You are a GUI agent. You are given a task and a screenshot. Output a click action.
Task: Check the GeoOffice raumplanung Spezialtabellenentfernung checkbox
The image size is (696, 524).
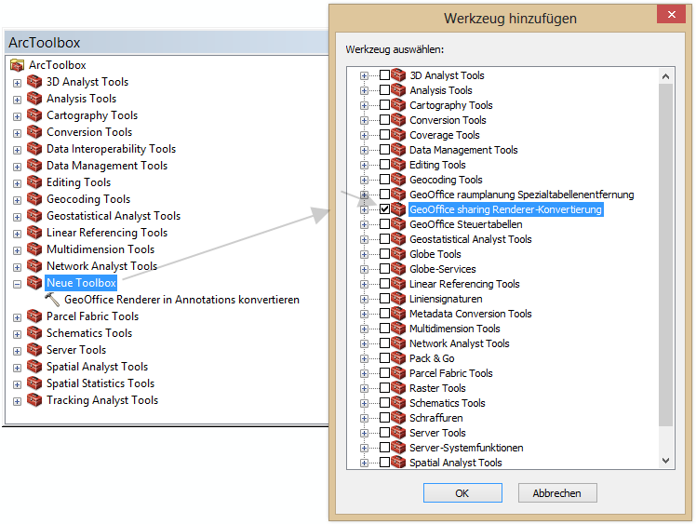pos(385,195)
